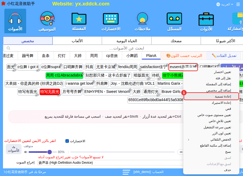243x176 pixels.
Task: Click the bottom status bar menu lines icon
Action: [x=126, y=172]
